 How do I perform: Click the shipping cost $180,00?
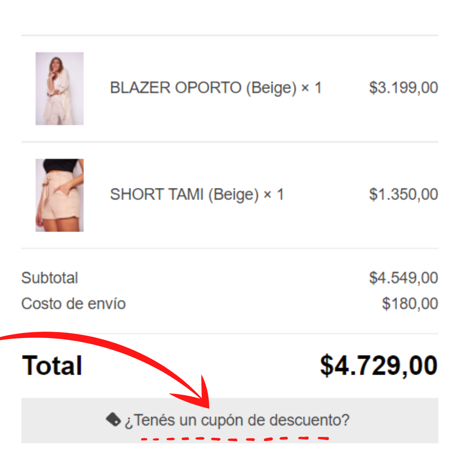click(410, 304)
